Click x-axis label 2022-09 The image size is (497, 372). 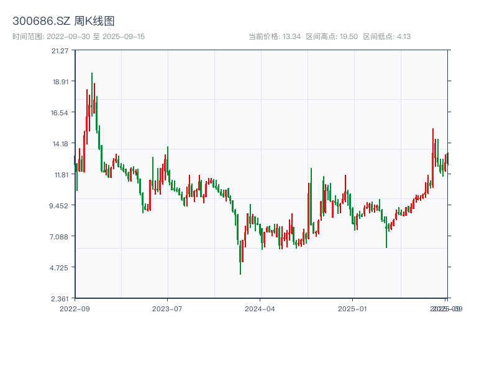pyautogui.click(x=75, y=309)
